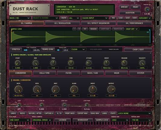Click the CHOP / EDIT button

(138, 50)
